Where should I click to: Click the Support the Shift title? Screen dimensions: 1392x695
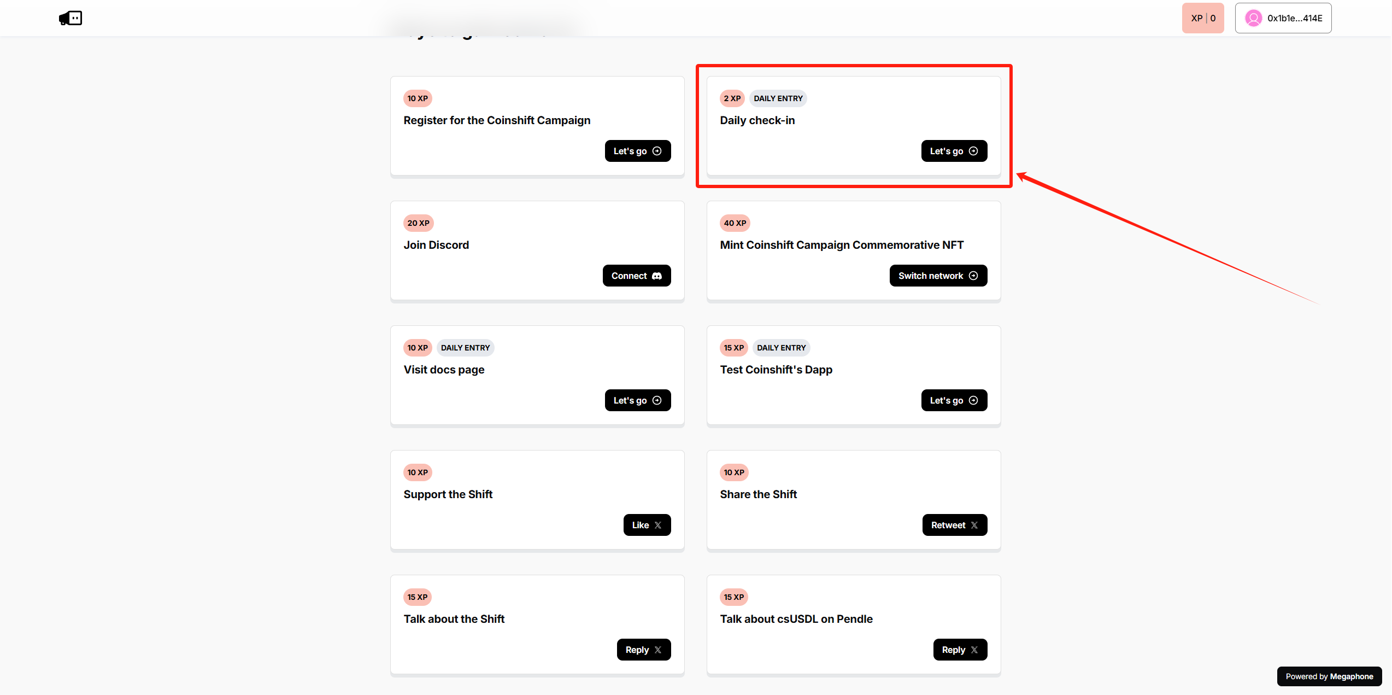click(448, 494)
